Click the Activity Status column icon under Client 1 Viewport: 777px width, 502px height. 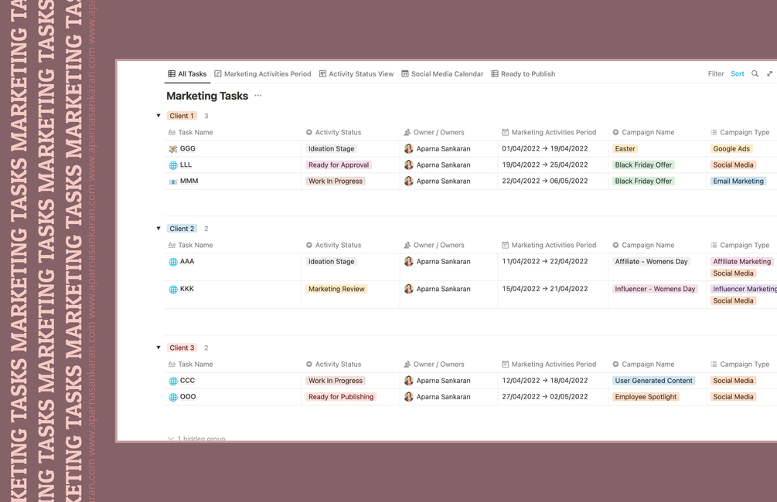point(309,132)
